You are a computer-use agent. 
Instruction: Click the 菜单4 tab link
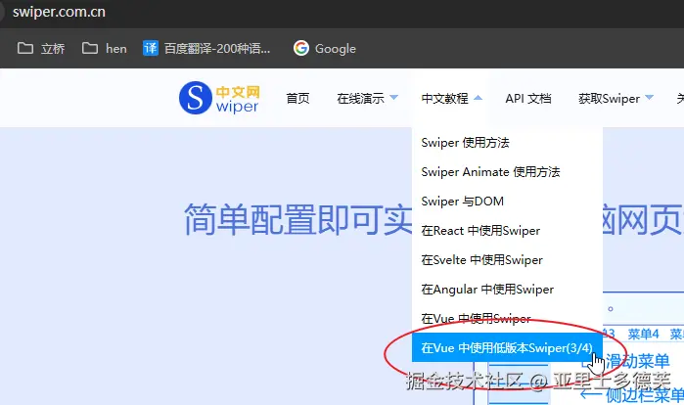click(x=643, y=334)
